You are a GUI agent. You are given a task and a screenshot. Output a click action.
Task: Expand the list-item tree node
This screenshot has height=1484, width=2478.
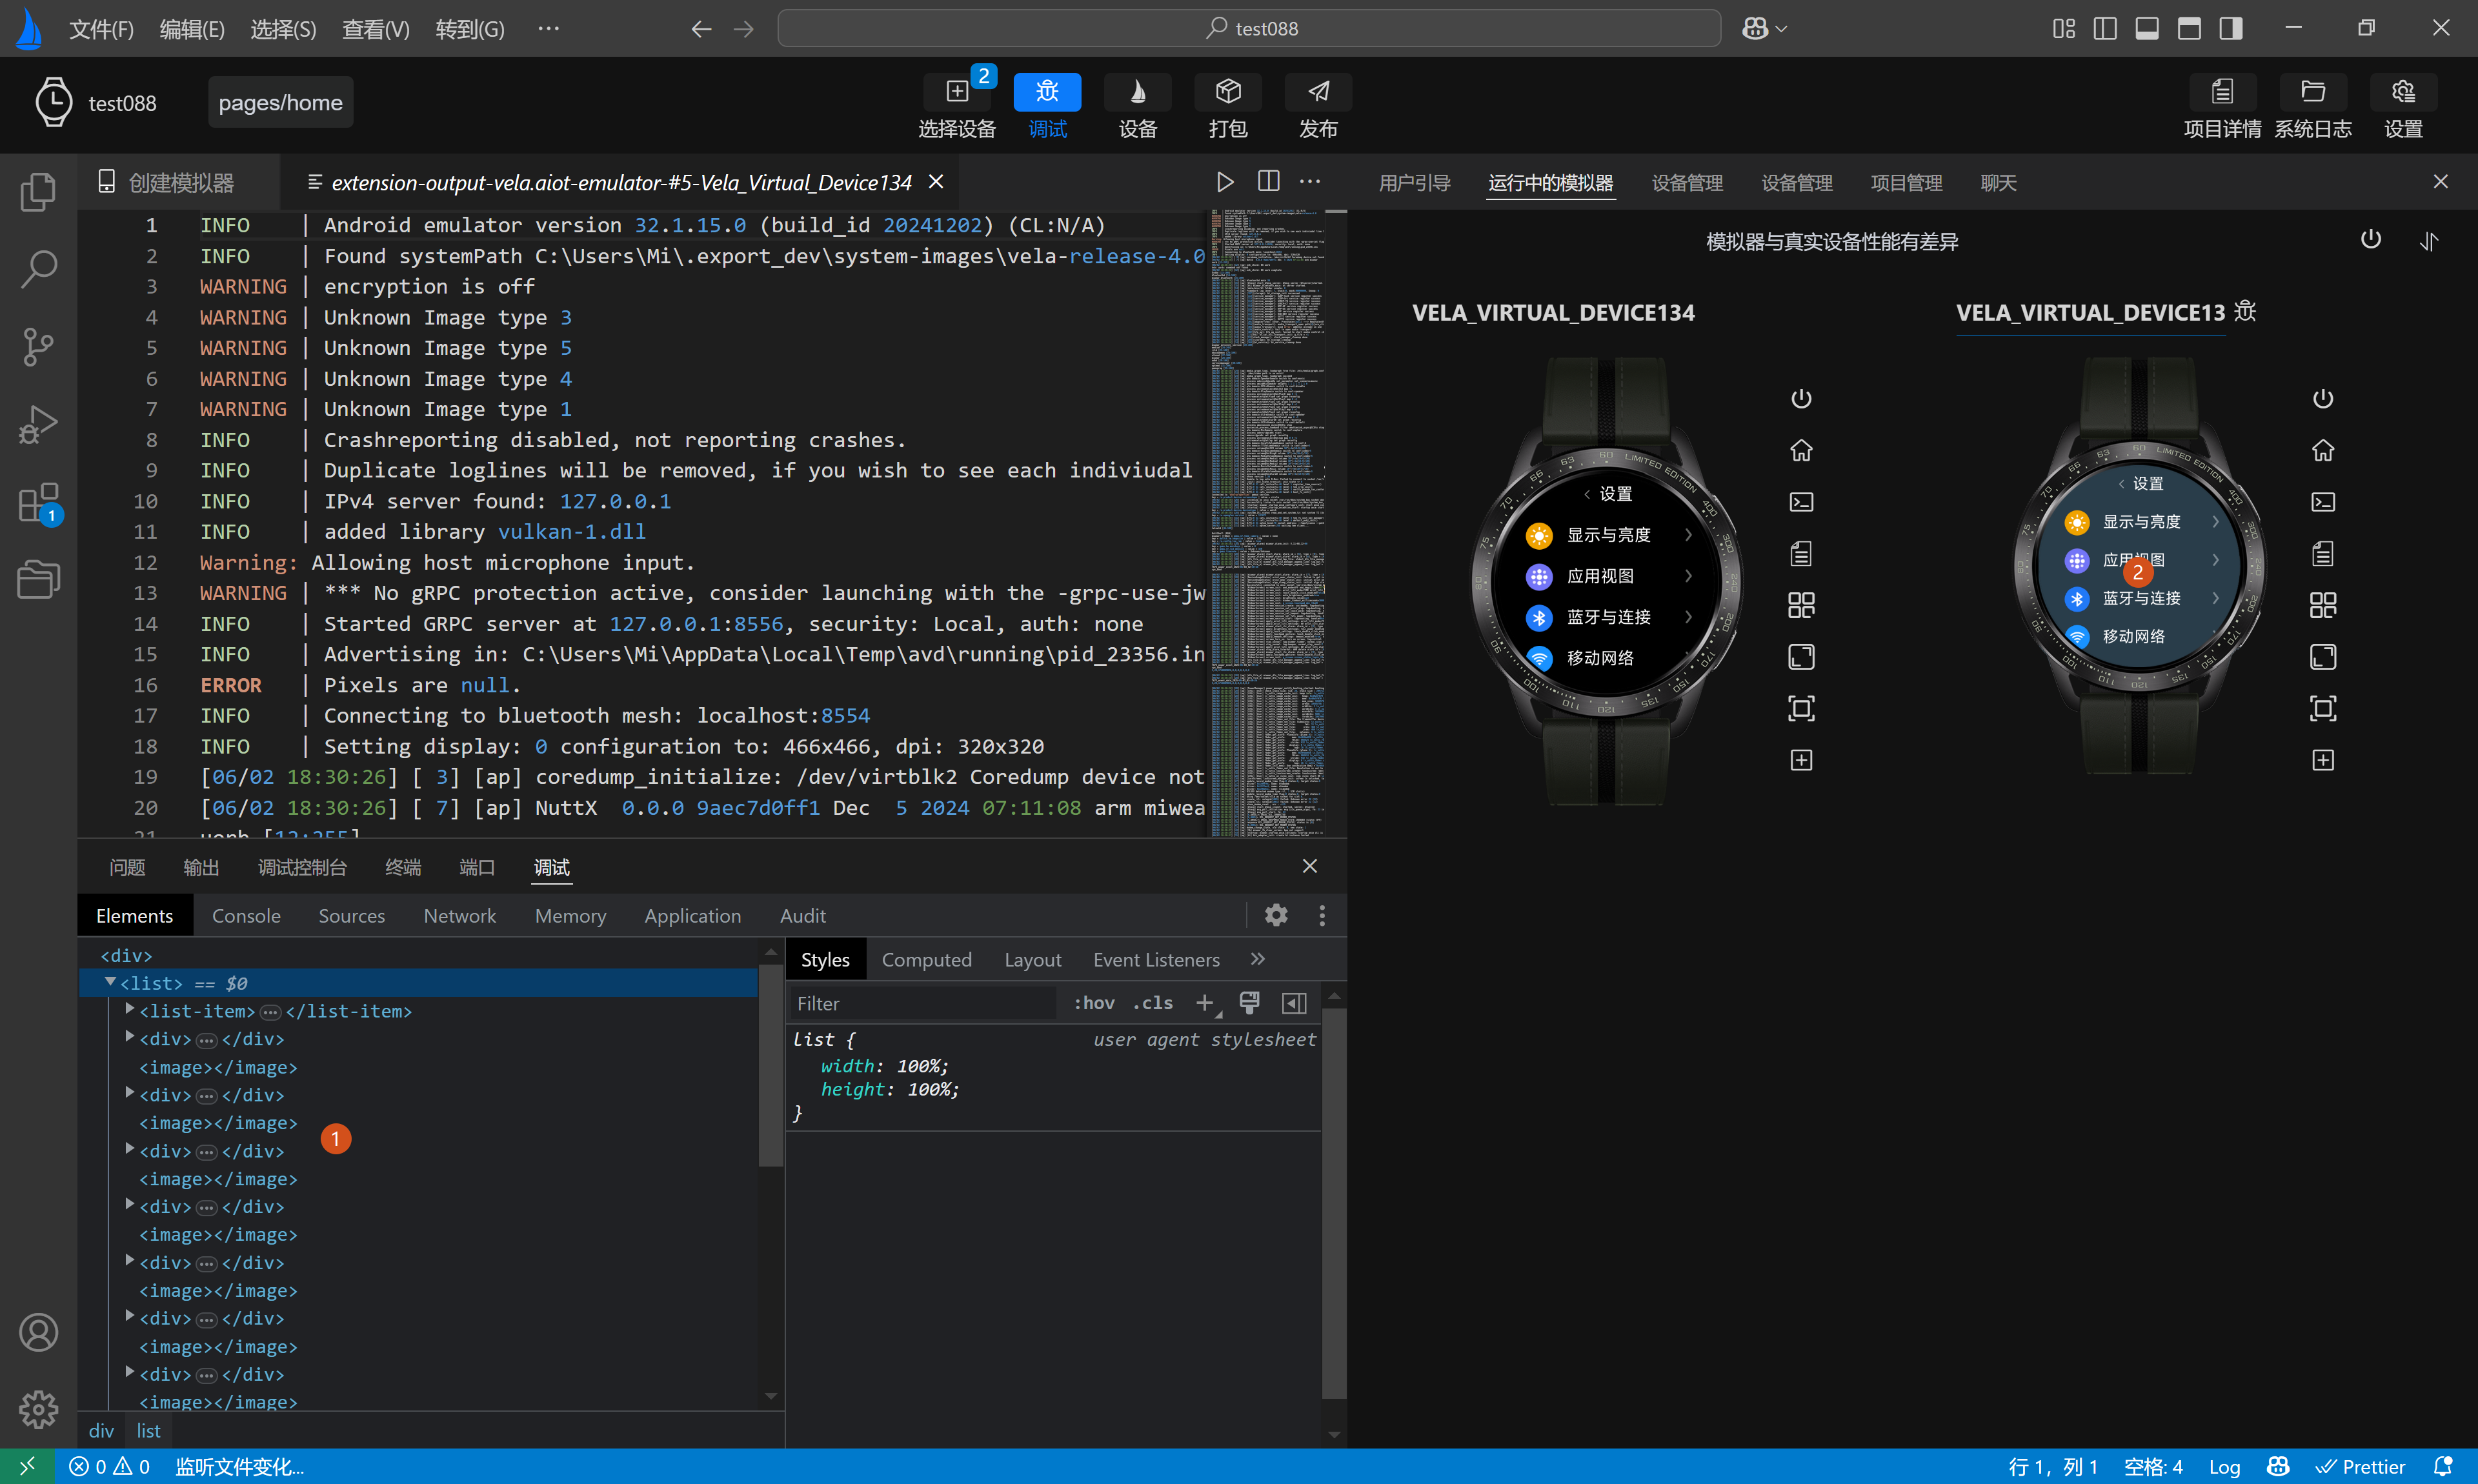tap(130, 1010)
